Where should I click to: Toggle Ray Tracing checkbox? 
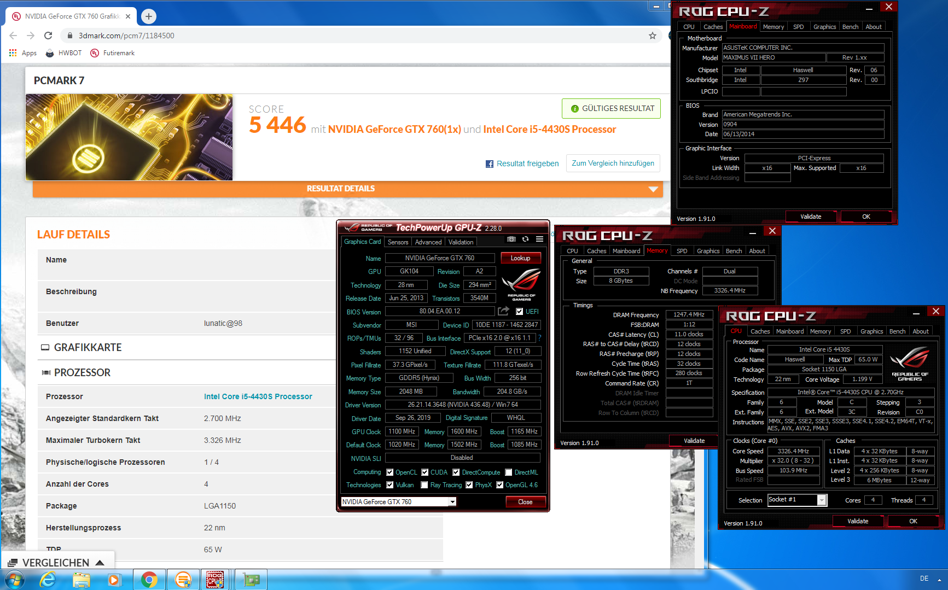[424, 485]
